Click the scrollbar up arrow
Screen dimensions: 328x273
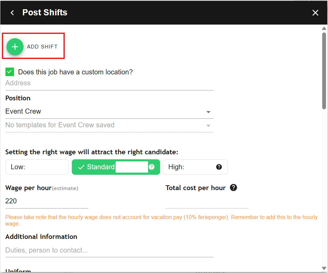pos(324,29)
